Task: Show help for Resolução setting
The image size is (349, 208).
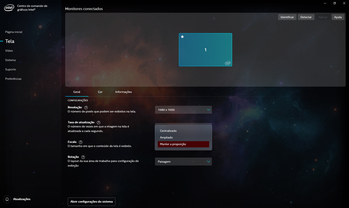Action: (86, 107)
